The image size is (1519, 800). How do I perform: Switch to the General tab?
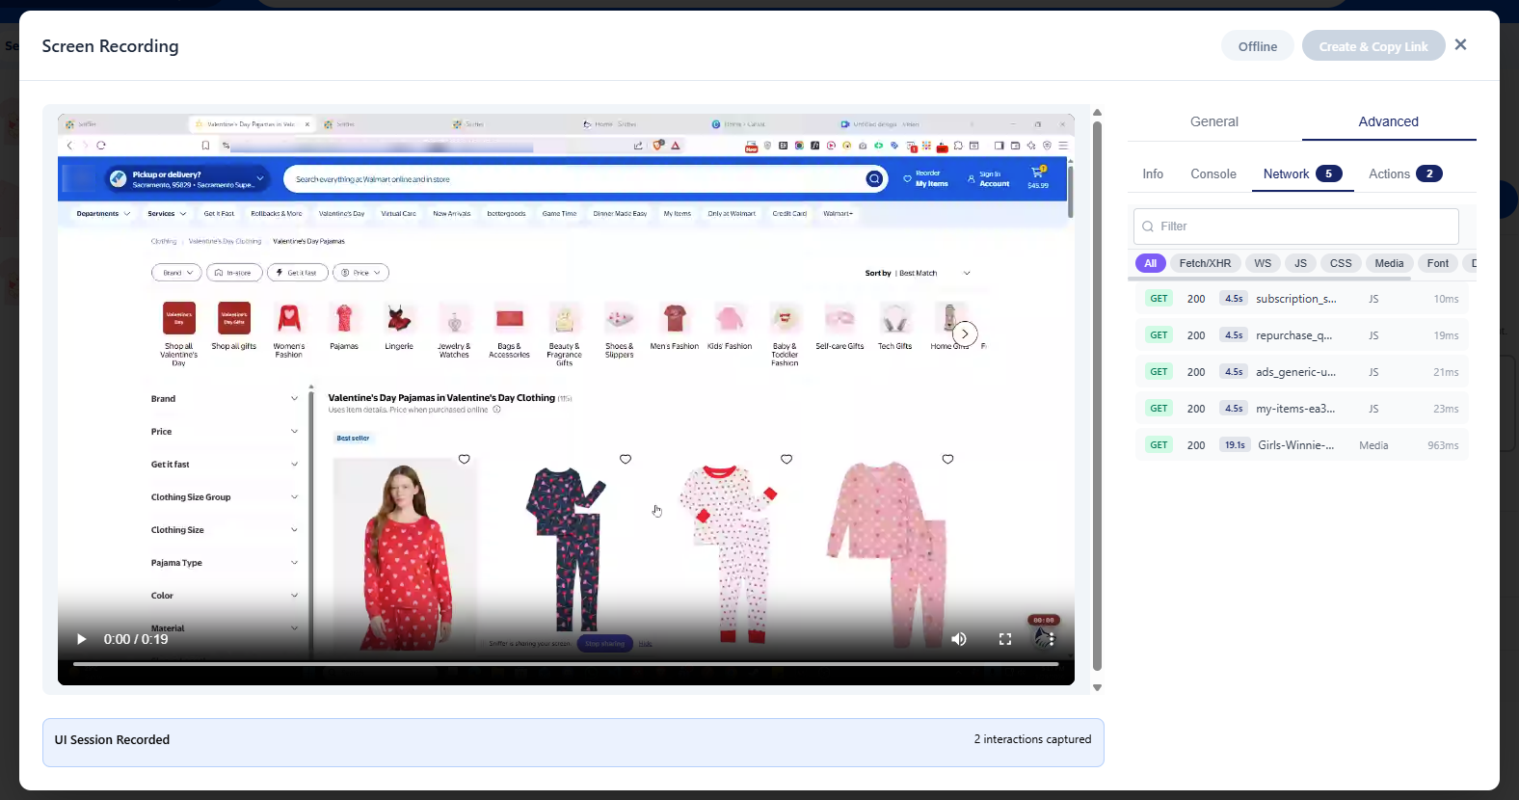pos(1214,121)
